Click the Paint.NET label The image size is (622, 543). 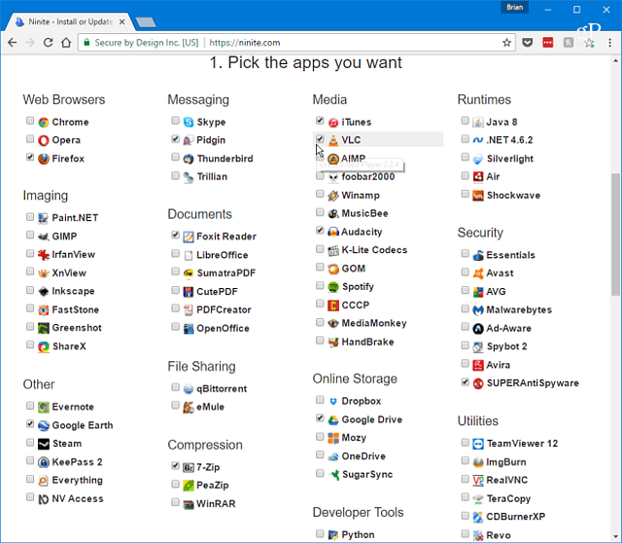(x=75, y=218)
